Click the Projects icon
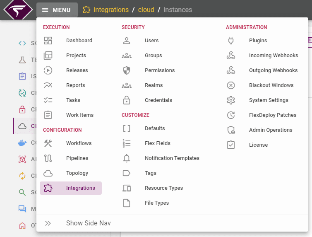Image resolution: width=312 pixels, height=237 pixels. pos(48,56)
